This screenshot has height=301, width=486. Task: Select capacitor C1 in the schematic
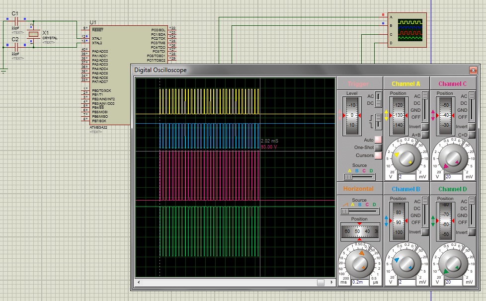tap(15, 21)
